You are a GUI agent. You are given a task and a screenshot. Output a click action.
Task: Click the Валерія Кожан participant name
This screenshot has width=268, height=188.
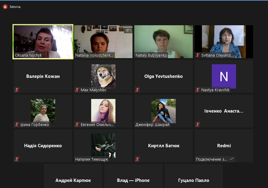pos(43,76)
